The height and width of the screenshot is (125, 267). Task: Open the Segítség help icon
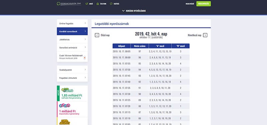click(x=111, y=4)
